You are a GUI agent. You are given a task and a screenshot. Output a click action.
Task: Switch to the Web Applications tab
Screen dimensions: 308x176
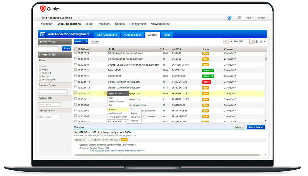tap(107, 35)
